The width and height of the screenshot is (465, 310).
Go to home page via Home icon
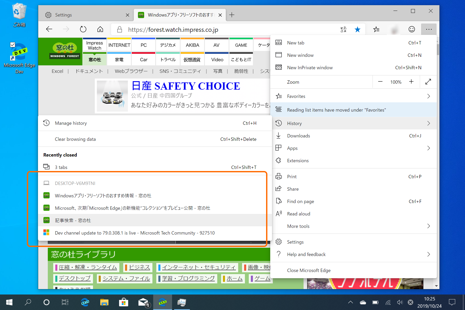(x=100, y=29)
